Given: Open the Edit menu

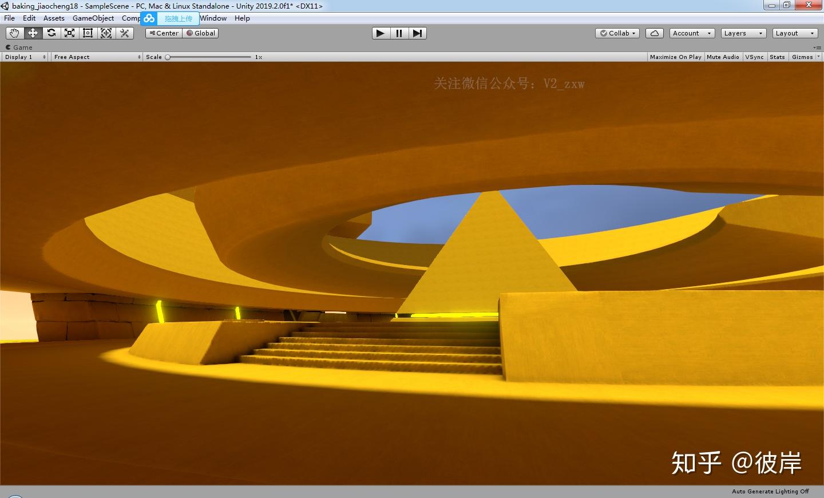Looking at the screenshot, I should tap(29, 18).
